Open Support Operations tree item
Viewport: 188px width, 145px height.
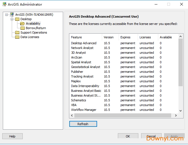(x=34, y=32)
